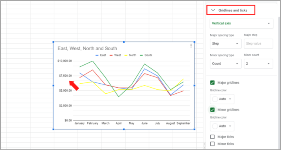Open the Vertical axis dropdown
281x150 pixels.
241,23
